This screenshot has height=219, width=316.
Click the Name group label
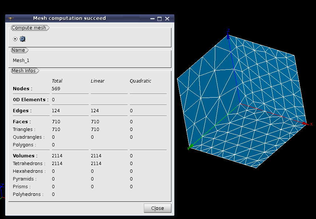click(18, 50)
